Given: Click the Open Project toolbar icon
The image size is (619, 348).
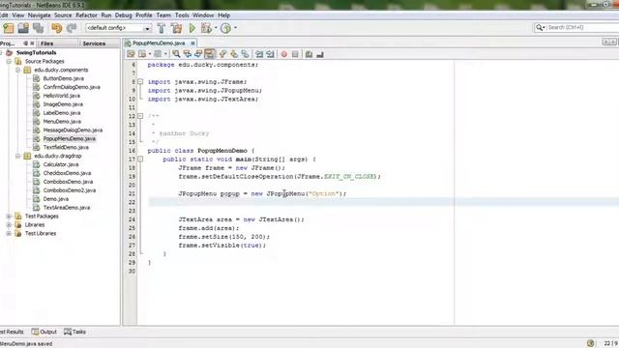Looking at the screenshot, I should [x=23, y=28].
